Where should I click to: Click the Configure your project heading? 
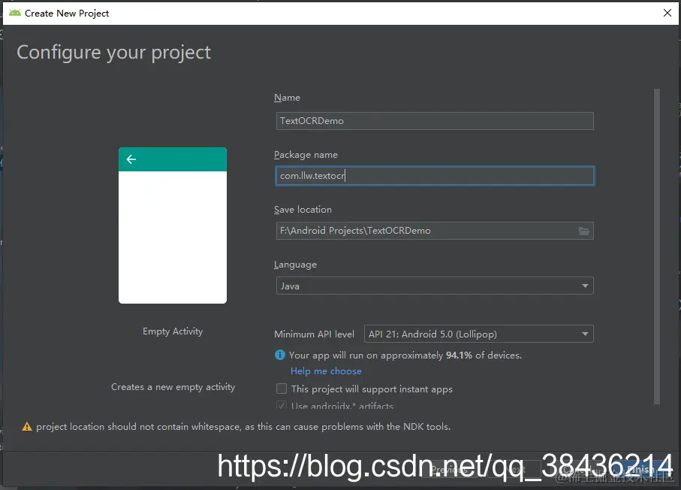point(114,53)
